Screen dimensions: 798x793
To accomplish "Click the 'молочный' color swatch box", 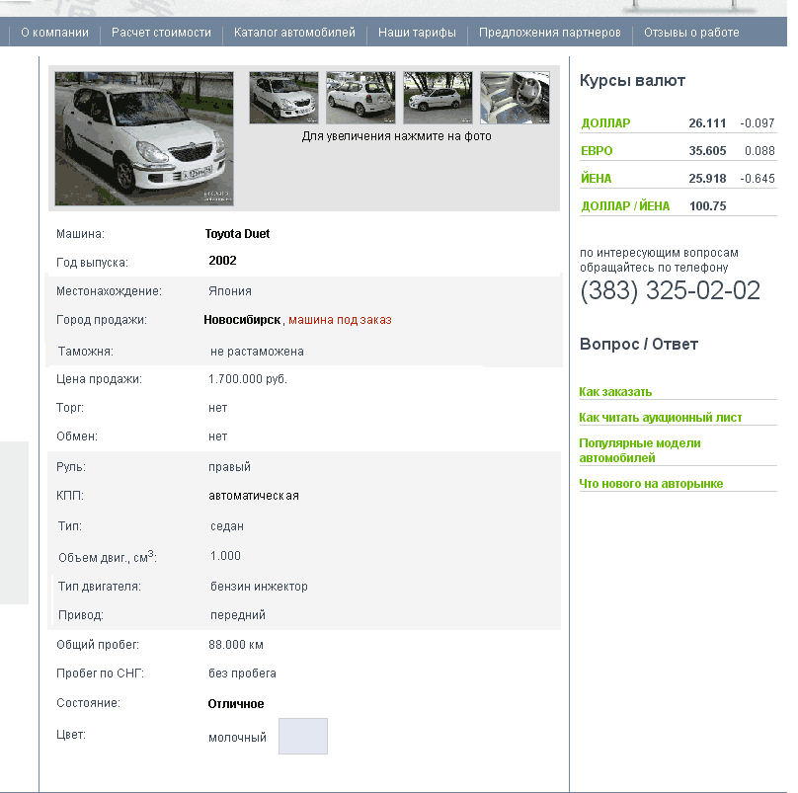I will [x=303, y=736].
